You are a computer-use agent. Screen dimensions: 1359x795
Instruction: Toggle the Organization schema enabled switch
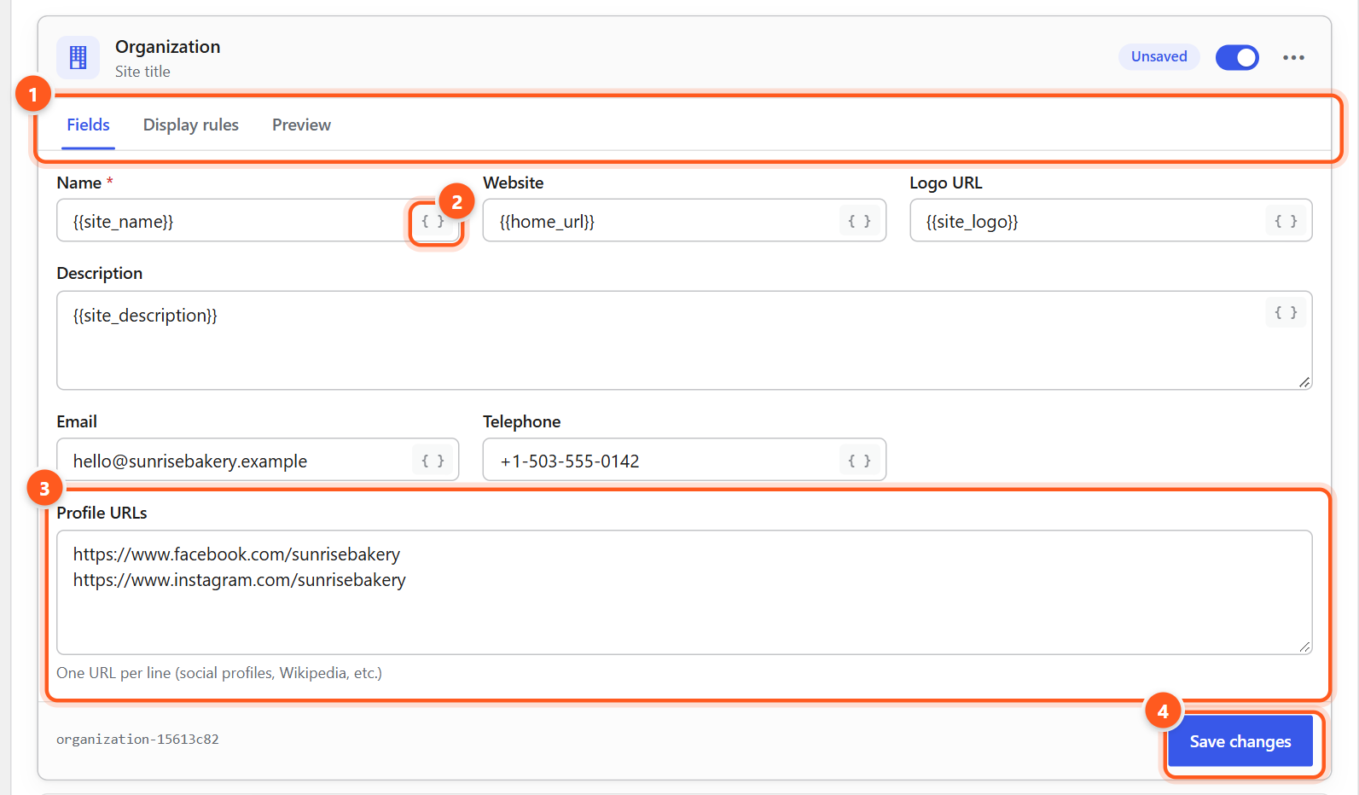point(1237,57)
